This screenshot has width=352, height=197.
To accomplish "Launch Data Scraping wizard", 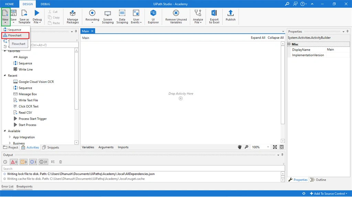I will [x=122, y=16].
